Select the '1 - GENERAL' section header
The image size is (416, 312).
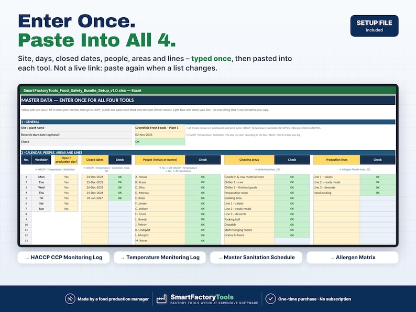pos(208,121)
